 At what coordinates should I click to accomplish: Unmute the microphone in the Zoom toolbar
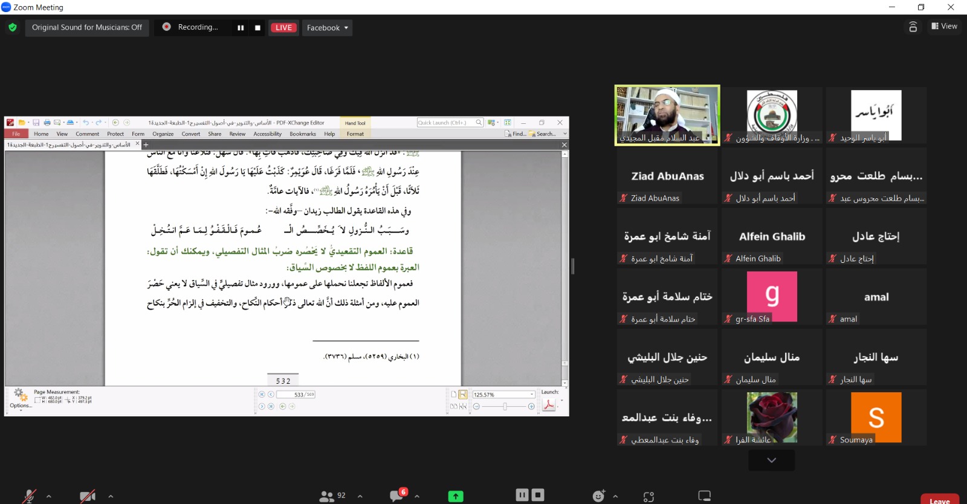click(29, 496)
